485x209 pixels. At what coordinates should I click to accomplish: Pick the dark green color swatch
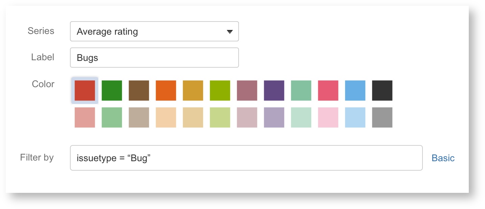click(112, 91)
